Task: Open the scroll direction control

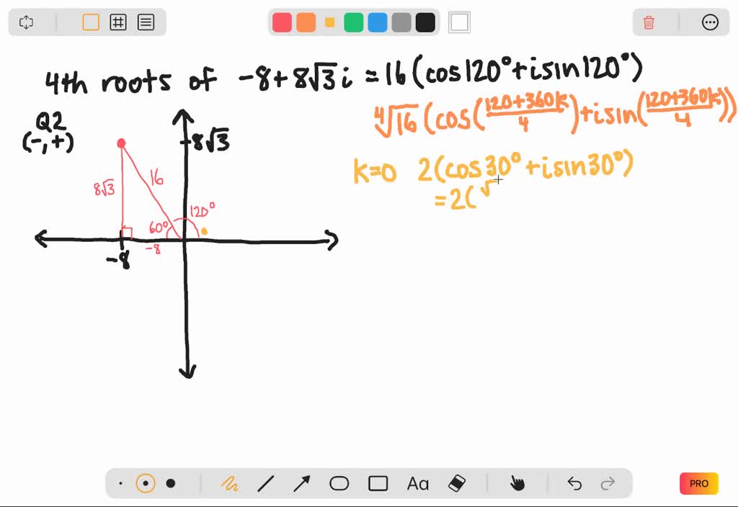Action: pos(27,22)
